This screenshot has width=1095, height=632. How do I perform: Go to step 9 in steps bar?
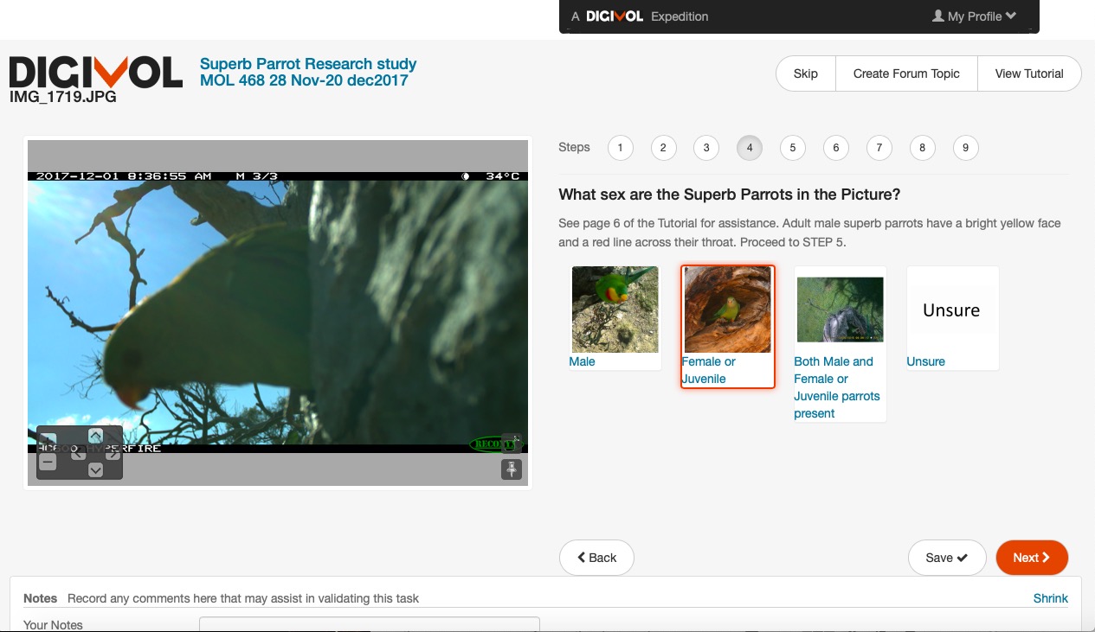(965, 148)
